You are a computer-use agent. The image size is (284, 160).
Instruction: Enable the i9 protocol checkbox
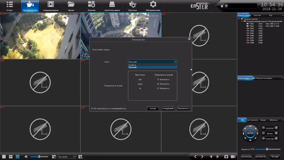click(158, 88)
